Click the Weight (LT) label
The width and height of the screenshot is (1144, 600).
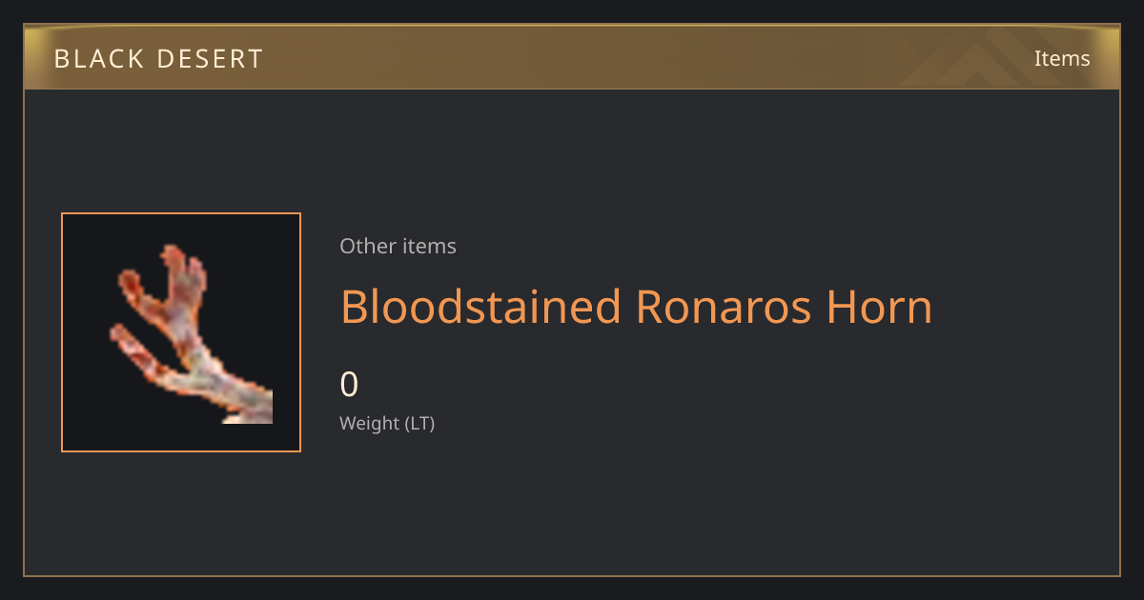[387, 423]
